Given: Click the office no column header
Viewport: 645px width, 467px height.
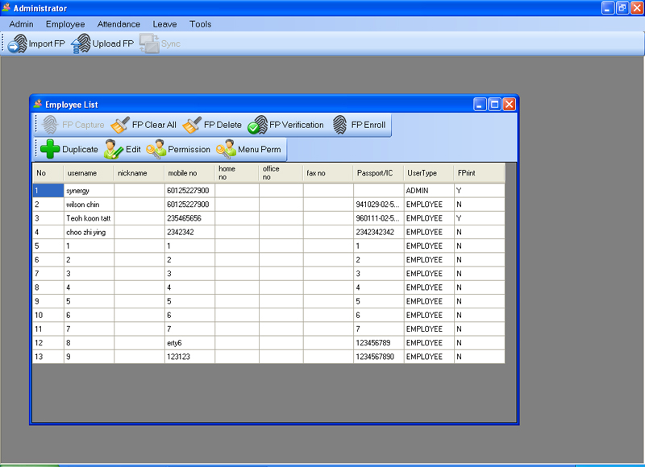Looking at the screenshot, I should [x=281, y=173].
